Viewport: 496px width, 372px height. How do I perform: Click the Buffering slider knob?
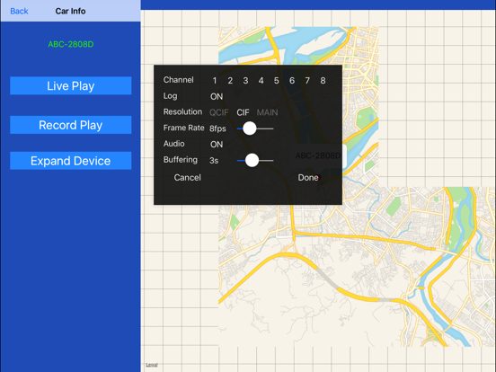tap(252, 160)
